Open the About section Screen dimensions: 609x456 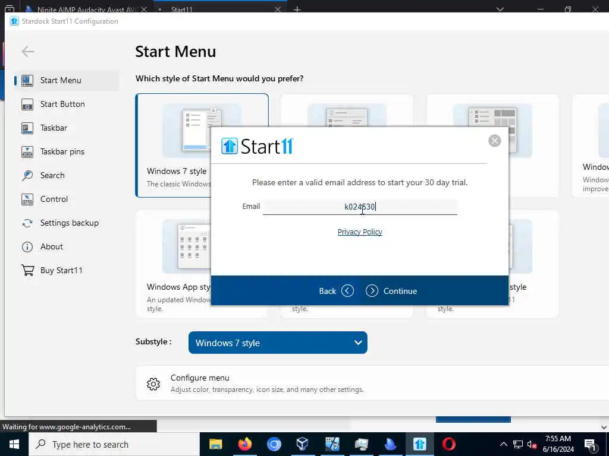66,246
